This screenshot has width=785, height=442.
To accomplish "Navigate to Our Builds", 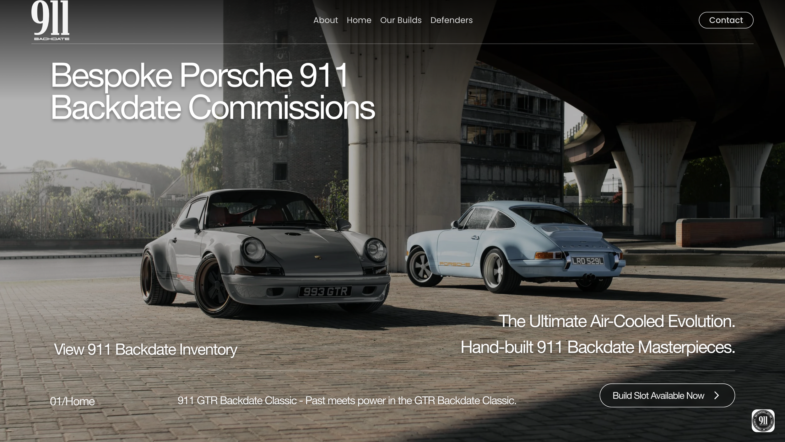I will click(400, 20).
